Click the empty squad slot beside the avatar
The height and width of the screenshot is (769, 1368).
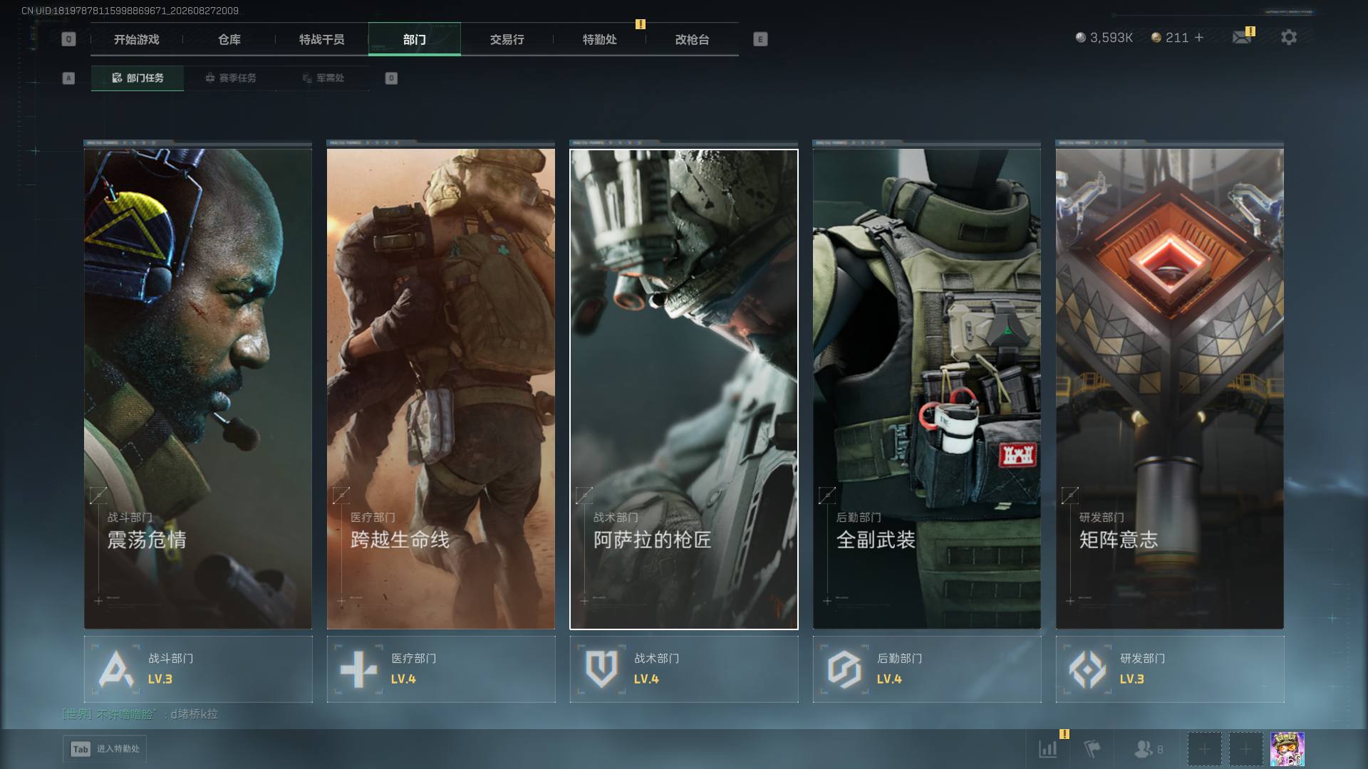(1245, 749)
